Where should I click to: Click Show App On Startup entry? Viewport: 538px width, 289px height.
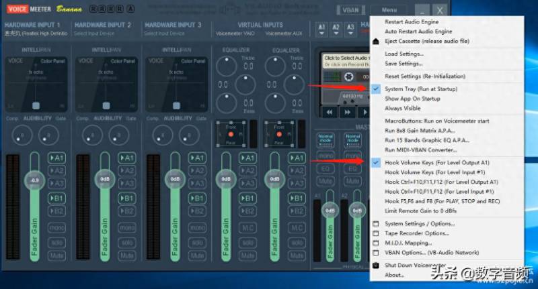click(x=412, y=99)
